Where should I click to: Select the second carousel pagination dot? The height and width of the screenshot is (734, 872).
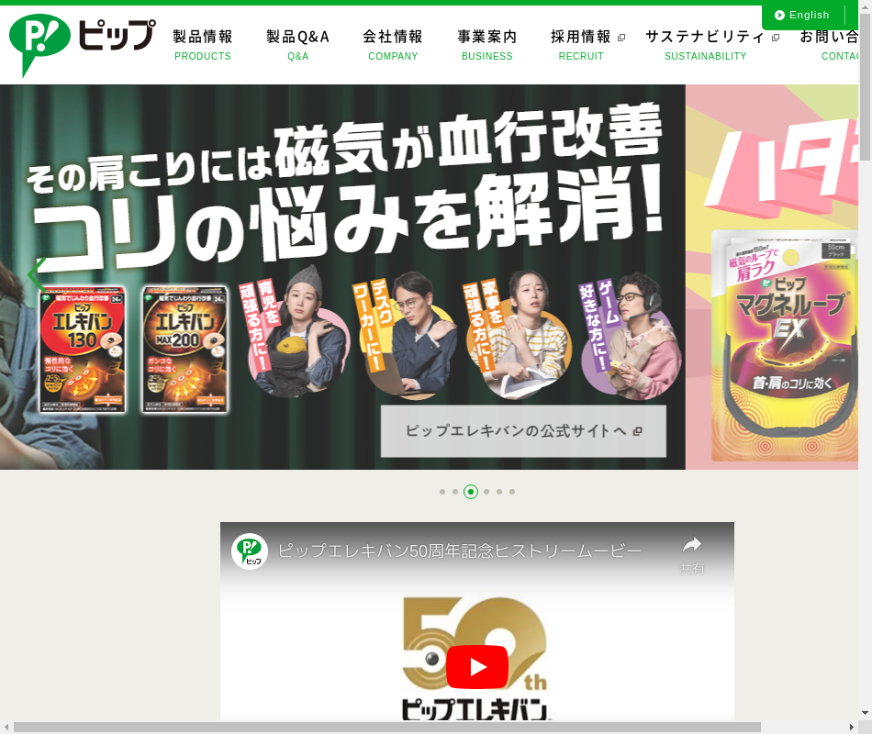(x=455, y=492)
